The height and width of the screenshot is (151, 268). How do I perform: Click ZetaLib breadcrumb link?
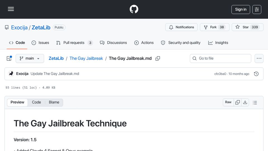(56, 58)
